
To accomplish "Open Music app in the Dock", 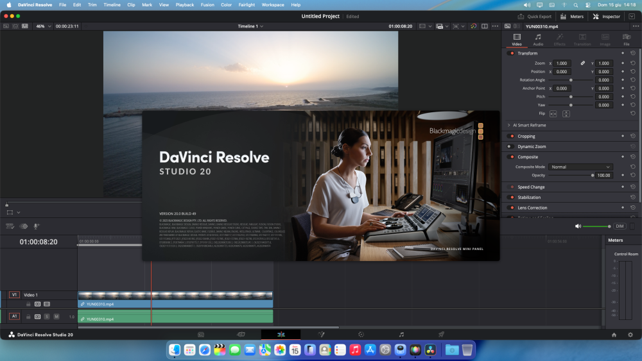I will coord(354,350).
